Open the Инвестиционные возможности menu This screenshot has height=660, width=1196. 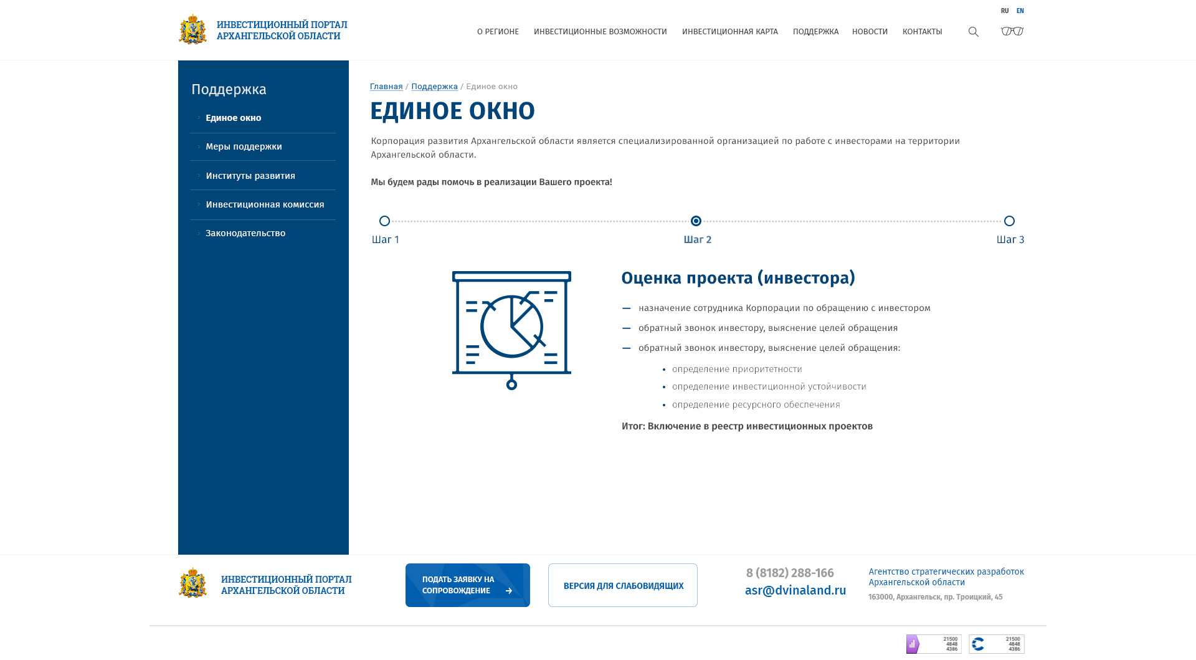click(x=600, y=32)
